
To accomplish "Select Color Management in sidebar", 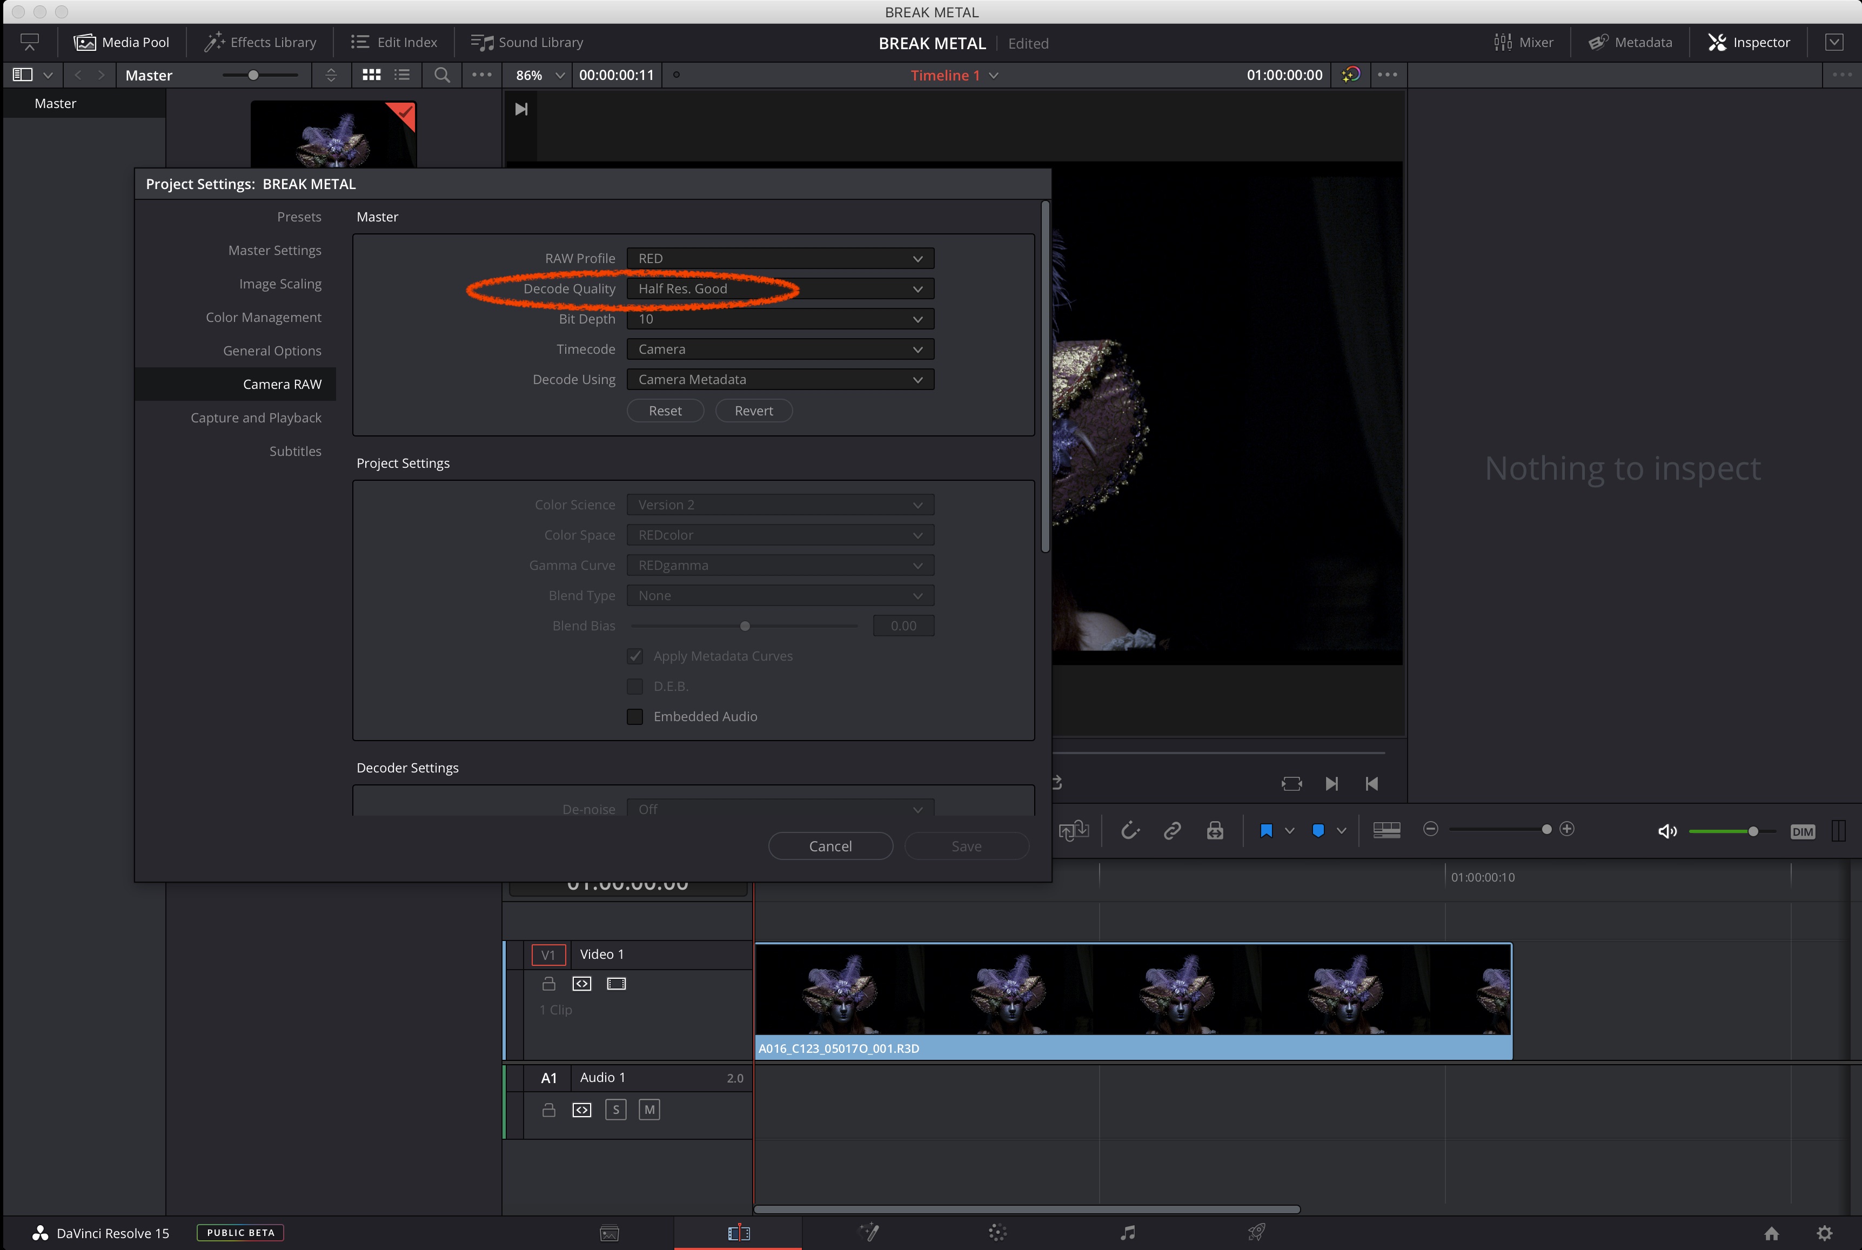I will (263, 317).
